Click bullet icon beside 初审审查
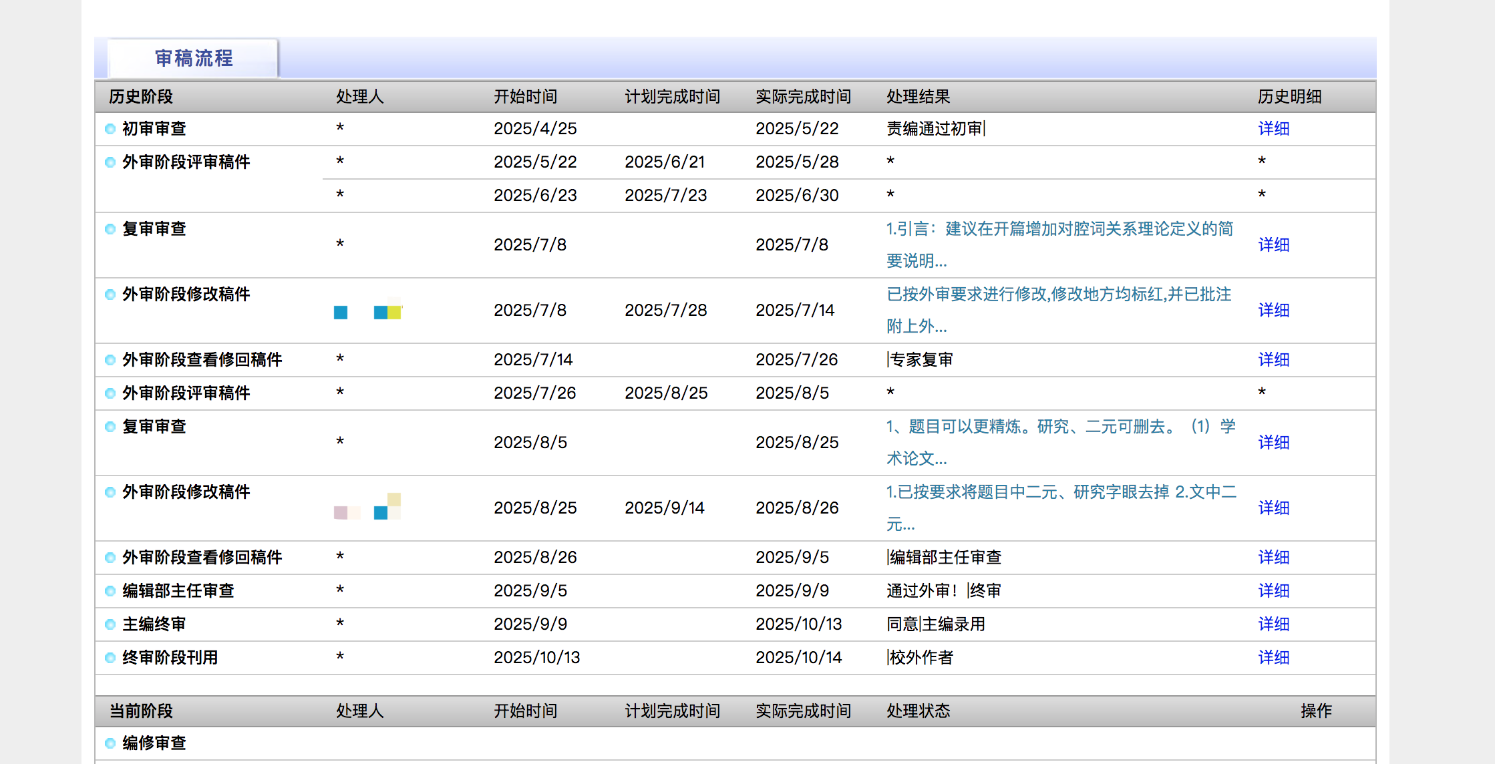 [110, 129]
